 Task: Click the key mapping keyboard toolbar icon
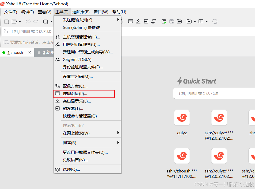click(x=130, y=21)
